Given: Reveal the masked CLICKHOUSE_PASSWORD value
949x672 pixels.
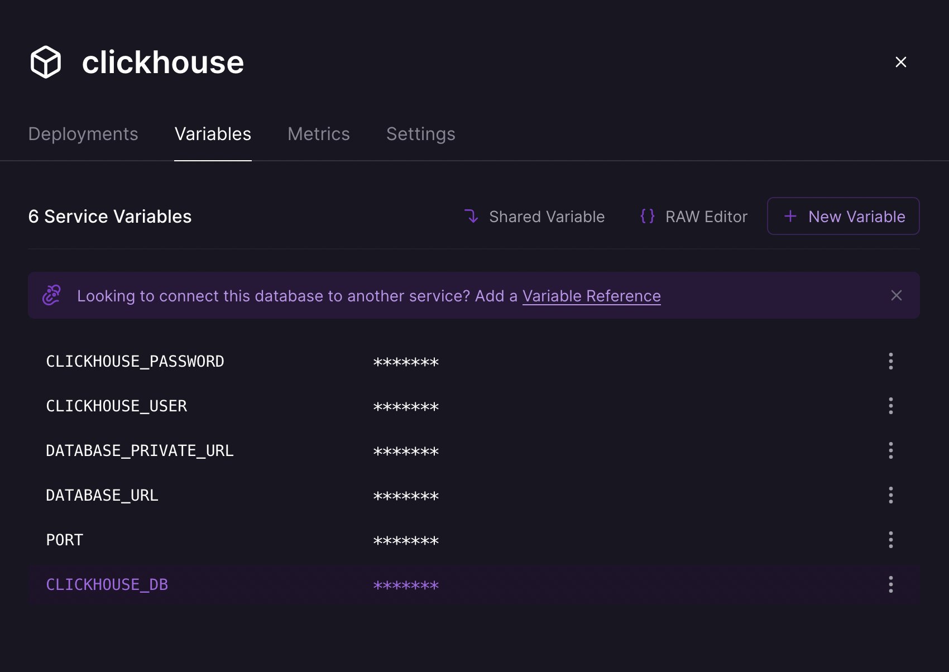Looking at the screenshot, I should pos(406,363).
